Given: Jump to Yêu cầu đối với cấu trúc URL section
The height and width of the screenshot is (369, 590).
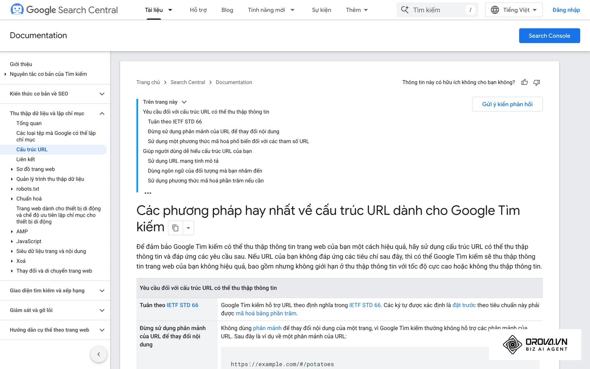Looking at the screenshot, I should coord(206,112).
